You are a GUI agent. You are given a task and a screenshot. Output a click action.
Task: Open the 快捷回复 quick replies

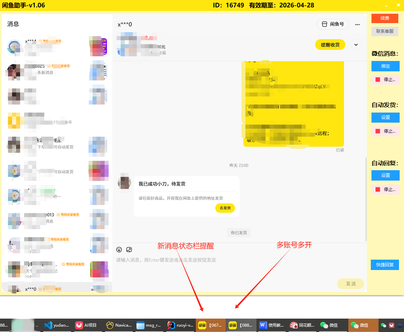tap(385, 265)
